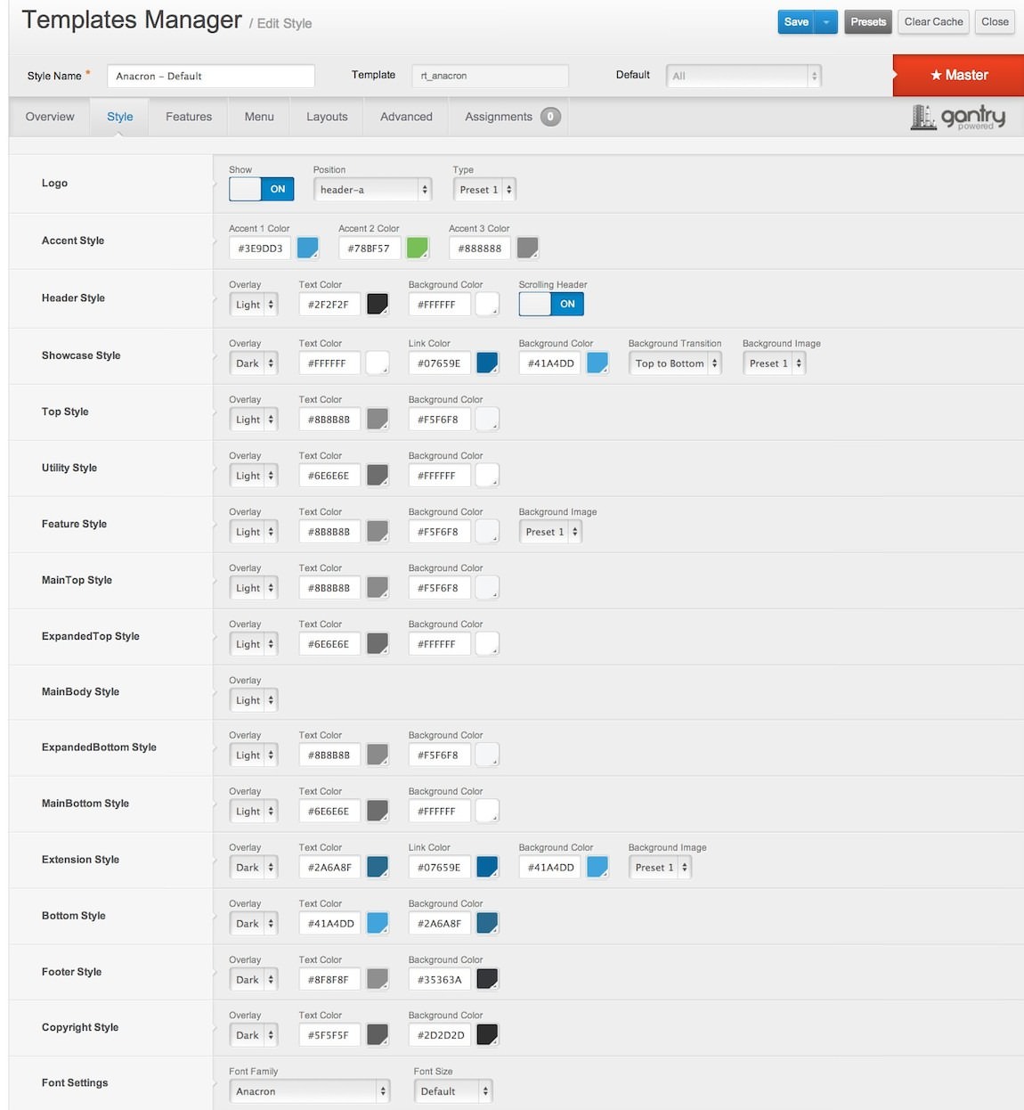Click the Master star badge
This screenshot has width=1024, height=1110.
point(958,76)
